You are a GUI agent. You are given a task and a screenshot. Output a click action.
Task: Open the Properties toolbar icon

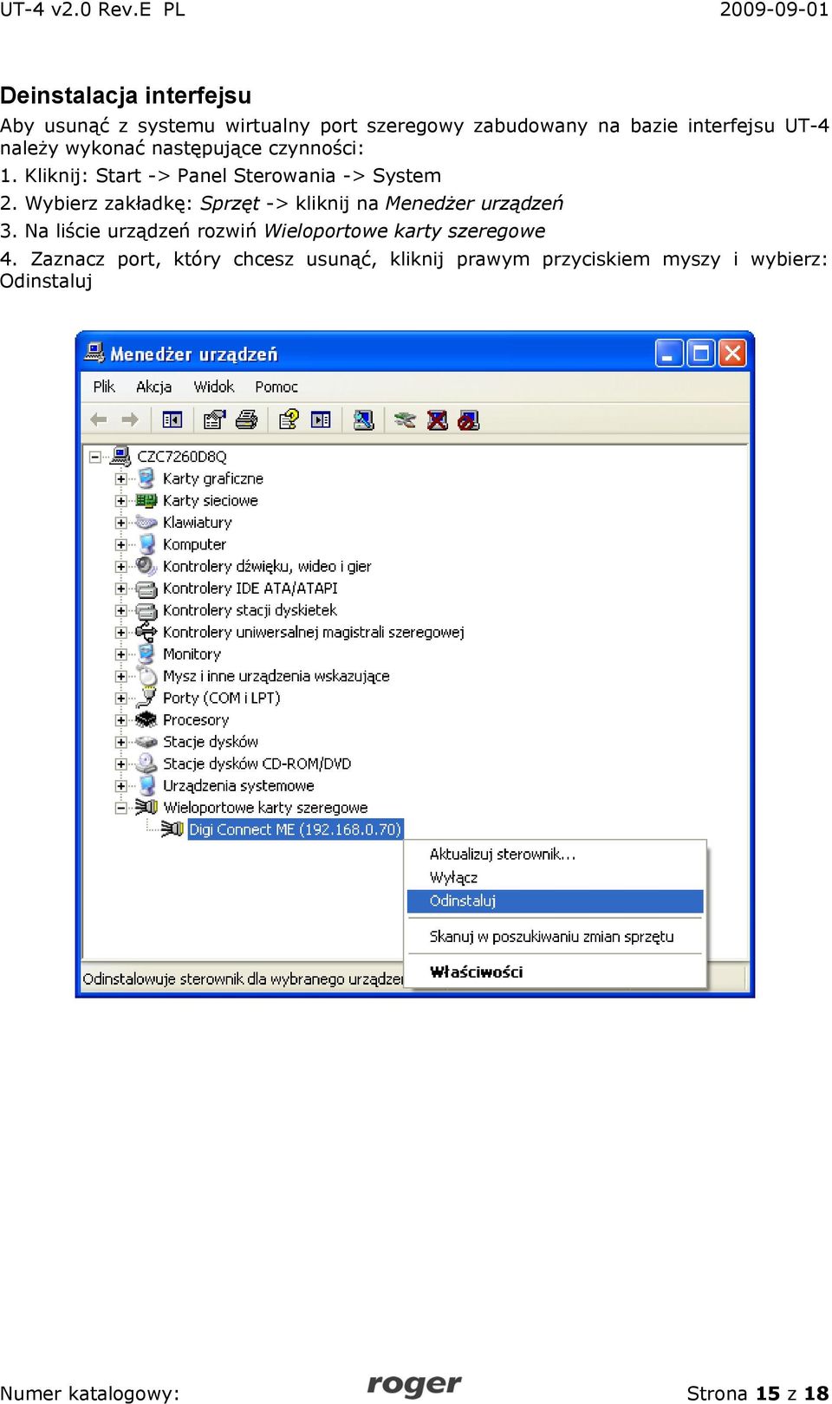pos(214,420)
